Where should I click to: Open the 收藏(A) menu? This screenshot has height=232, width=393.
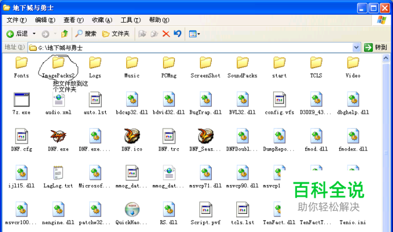point(102,20)
